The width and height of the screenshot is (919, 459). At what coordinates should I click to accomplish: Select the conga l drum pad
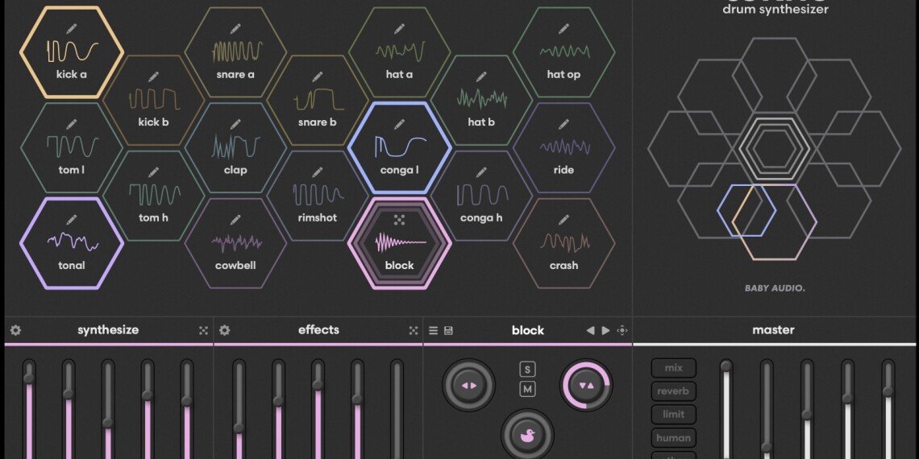pos(399,149)
